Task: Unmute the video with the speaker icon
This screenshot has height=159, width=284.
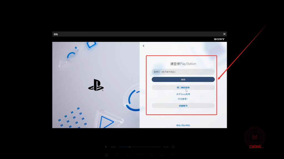Action: tap(173, 147)
